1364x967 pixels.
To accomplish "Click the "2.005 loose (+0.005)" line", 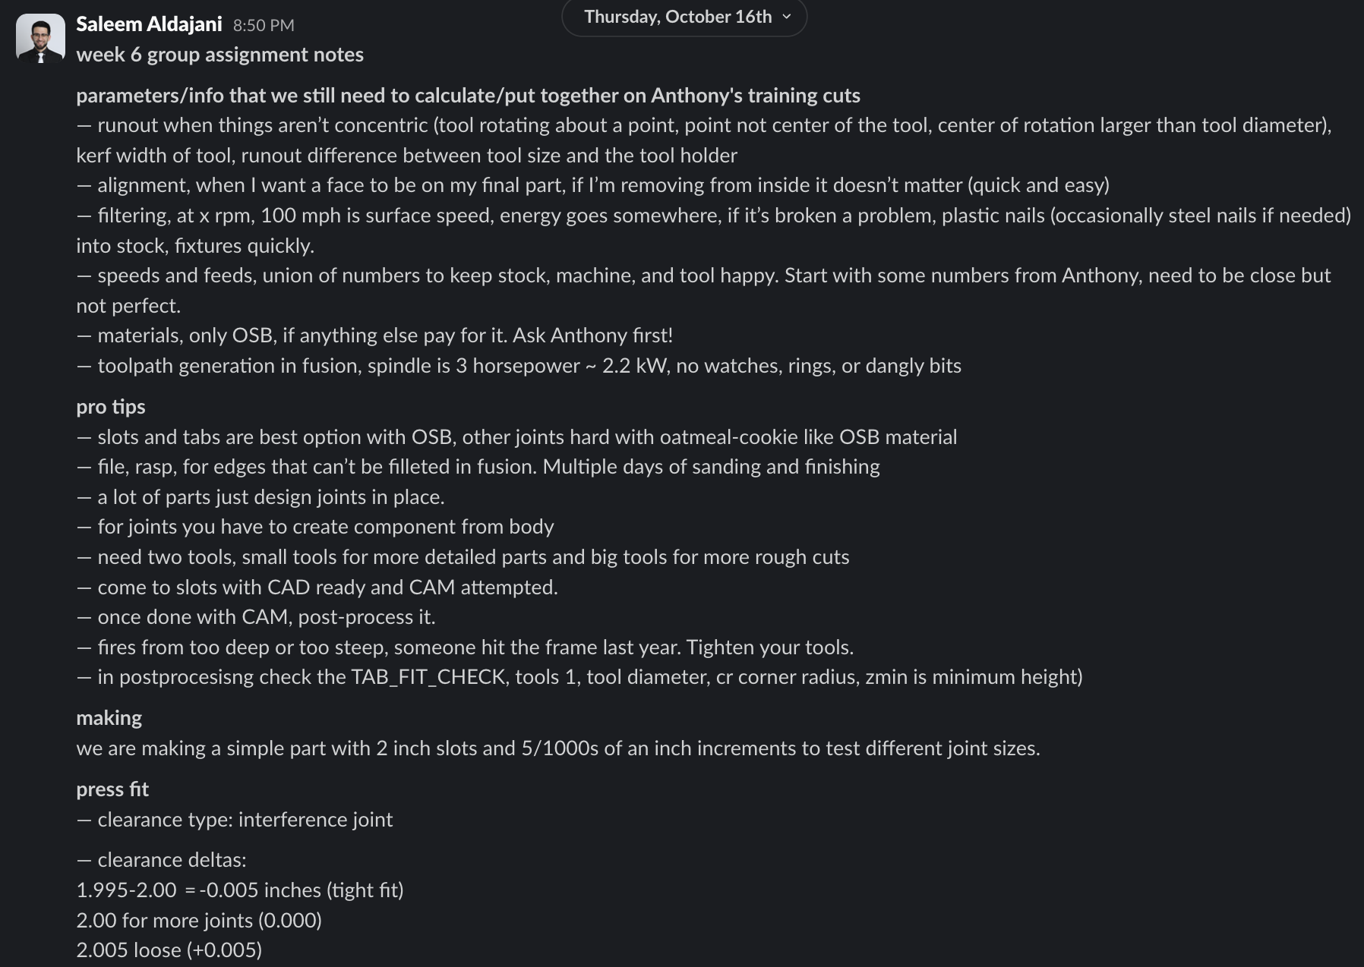I will coord(169,950).
